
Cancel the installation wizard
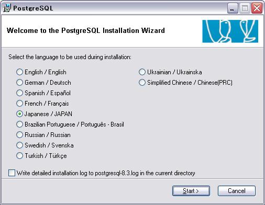pos(237,191)
